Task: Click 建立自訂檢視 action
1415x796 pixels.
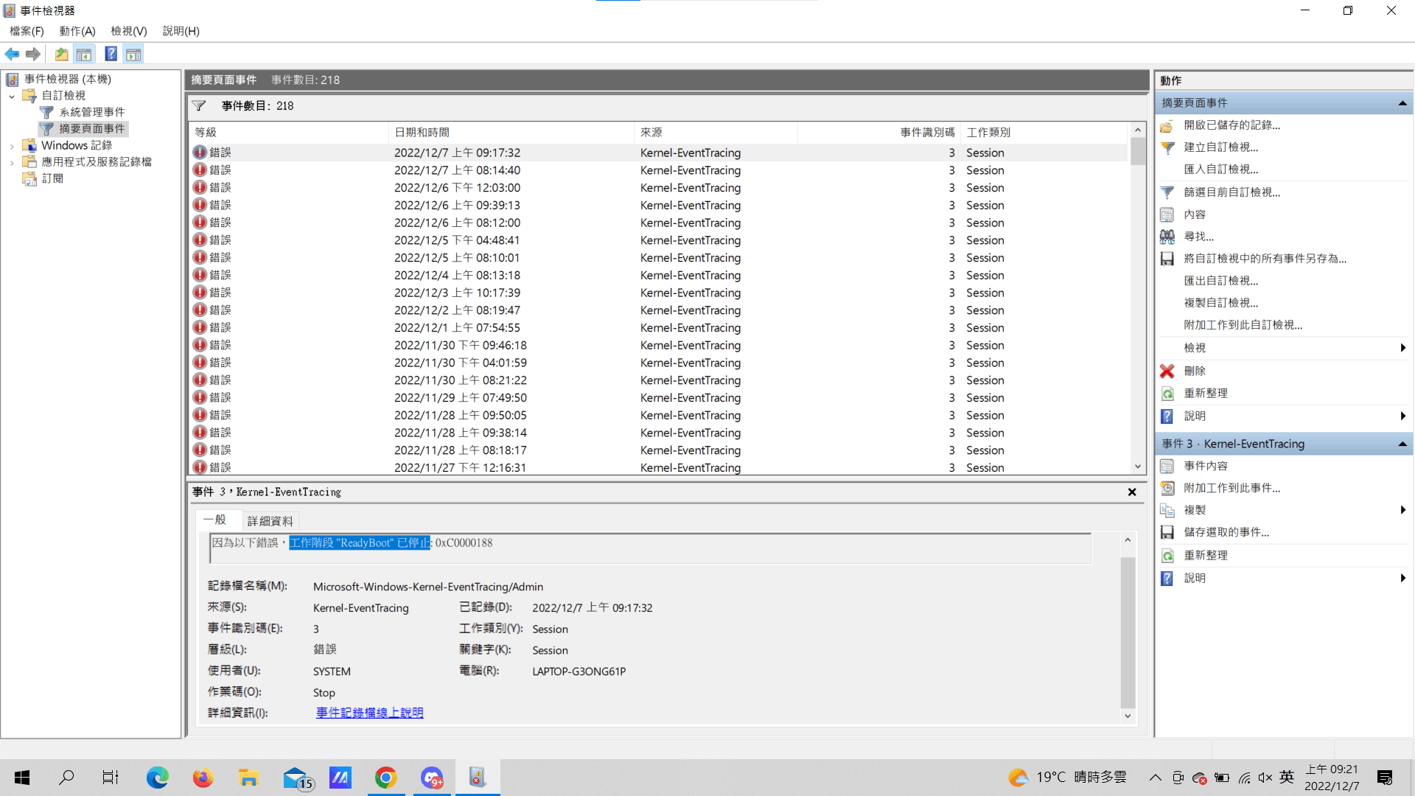Action: (1220, 147)
